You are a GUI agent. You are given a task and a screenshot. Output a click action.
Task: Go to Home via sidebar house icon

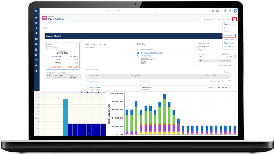click(x=36, y=17)
